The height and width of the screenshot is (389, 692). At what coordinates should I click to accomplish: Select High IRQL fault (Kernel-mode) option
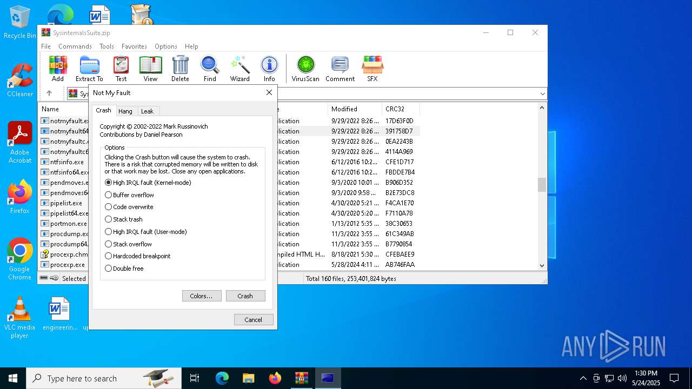148,183
